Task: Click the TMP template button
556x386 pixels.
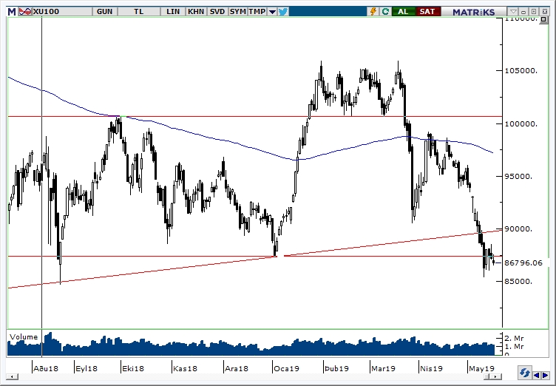Action: [x=257, y=11]
